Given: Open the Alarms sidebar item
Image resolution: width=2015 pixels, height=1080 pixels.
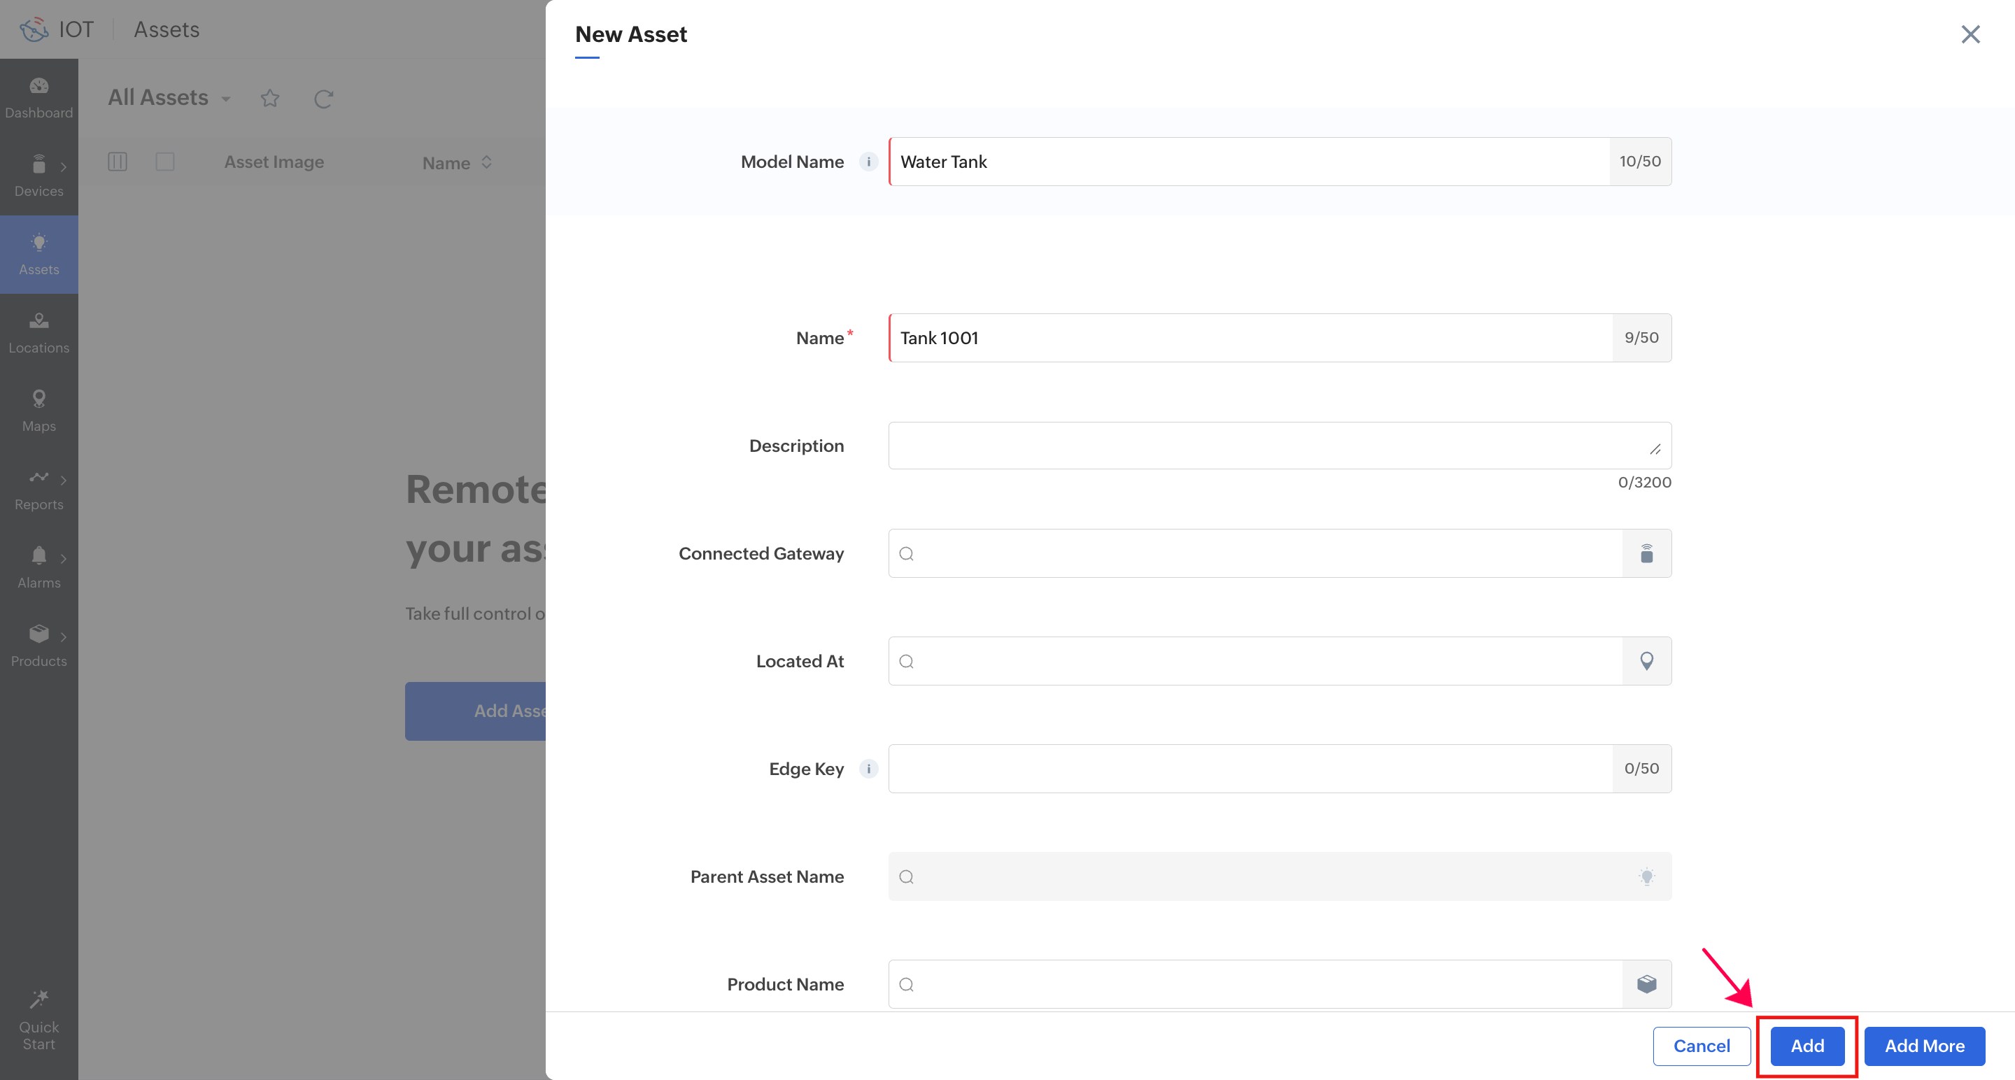Looking at the screenshot, I should point(39,568).
